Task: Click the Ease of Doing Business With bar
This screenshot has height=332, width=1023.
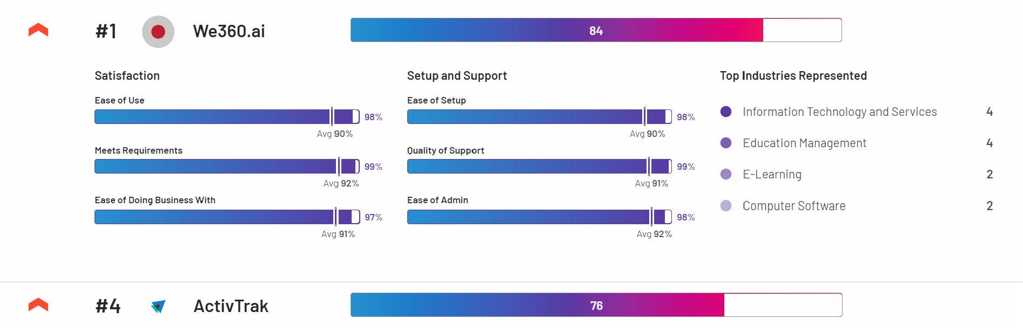Action: (x=227, y=217)
